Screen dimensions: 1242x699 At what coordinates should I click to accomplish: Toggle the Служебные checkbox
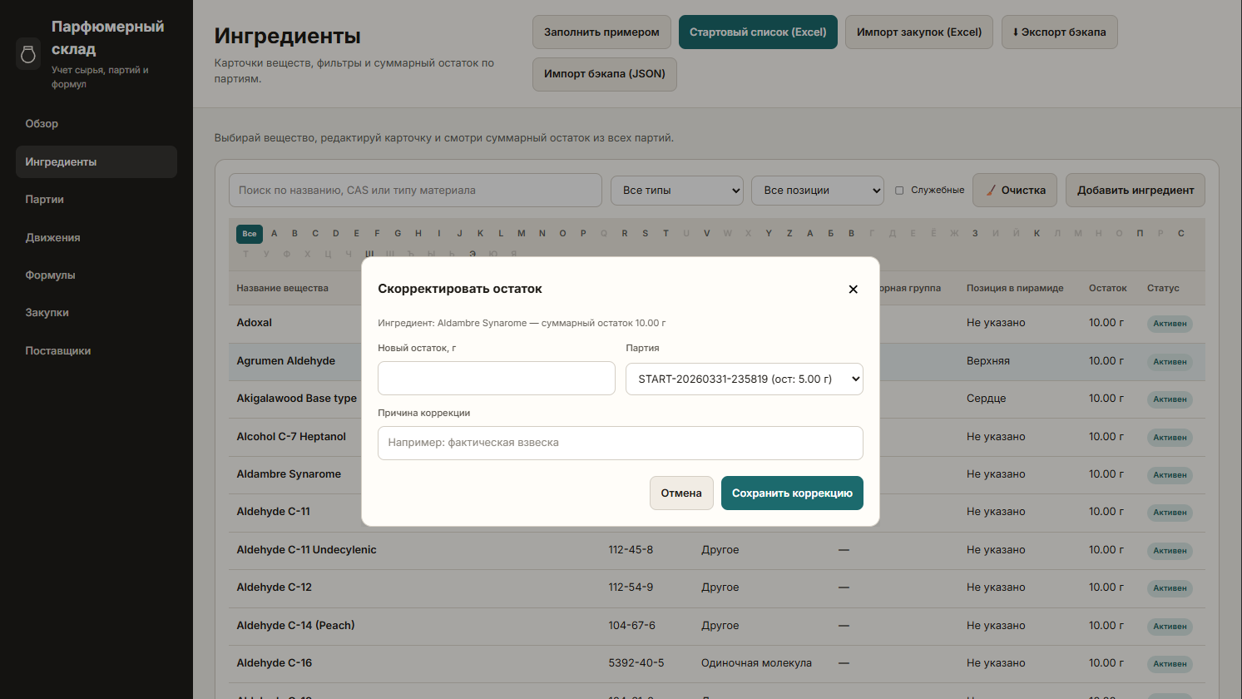tap(899, 191)
